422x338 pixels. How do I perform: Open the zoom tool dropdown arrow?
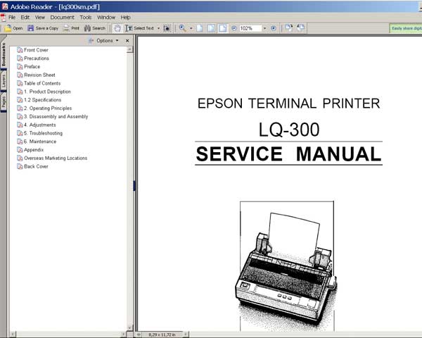pos(191,28)
